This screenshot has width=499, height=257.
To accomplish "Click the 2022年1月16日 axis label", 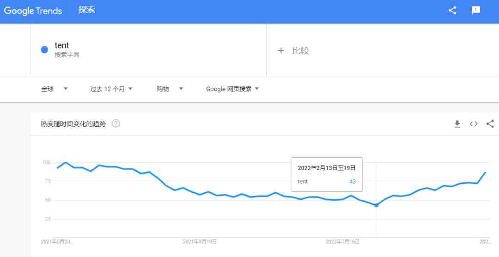I will click(342, 242).
